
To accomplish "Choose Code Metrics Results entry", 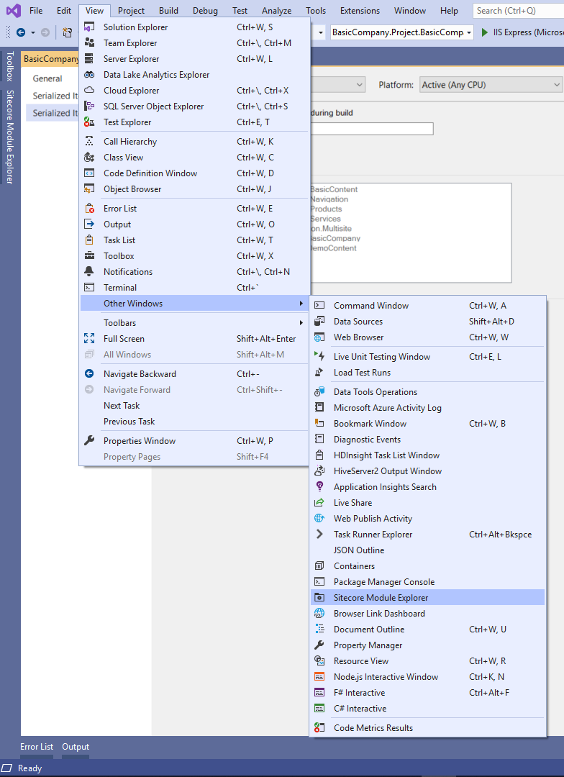I will [x=428, y=728].
